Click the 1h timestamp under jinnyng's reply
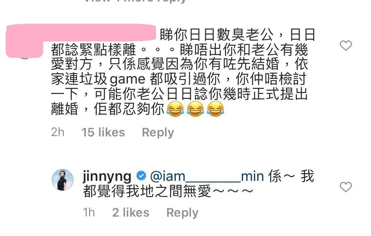Image resolution: width=371 pixels, height=236 pixels. (x=89, y=212)
